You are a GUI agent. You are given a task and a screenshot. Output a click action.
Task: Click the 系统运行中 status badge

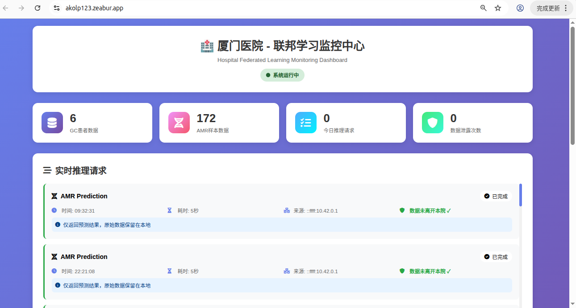click(x=282, y=75)
